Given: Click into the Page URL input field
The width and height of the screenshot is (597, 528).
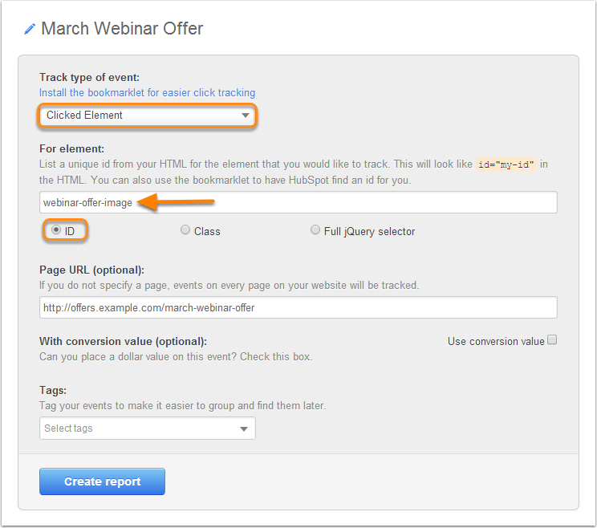Looking at the screenshot, I should tap(298, 307).
